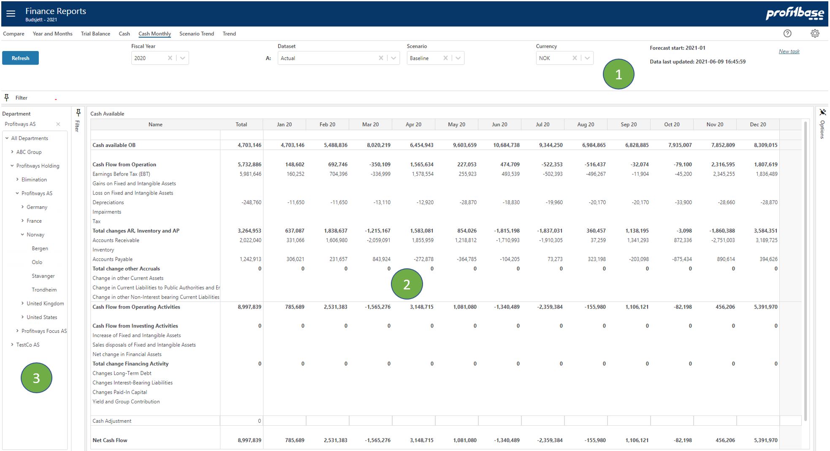This screenshot has width=830, height=451.
Task: Collapse the Profitways Holding node
Action: point(12,166)
